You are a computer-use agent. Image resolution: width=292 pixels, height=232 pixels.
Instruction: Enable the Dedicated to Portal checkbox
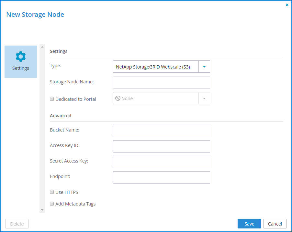52,99
